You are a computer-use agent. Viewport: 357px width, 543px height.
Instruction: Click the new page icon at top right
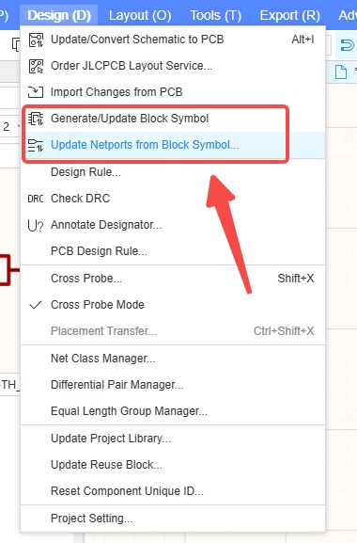(x=341, y=72)
